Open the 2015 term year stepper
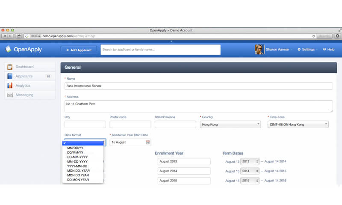 coord(250,181)
